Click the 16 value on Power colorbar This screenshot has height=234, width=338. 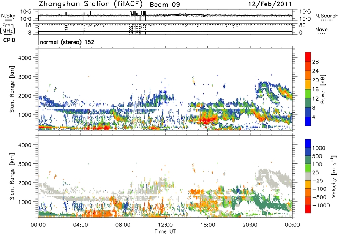(x=315, y=90)
